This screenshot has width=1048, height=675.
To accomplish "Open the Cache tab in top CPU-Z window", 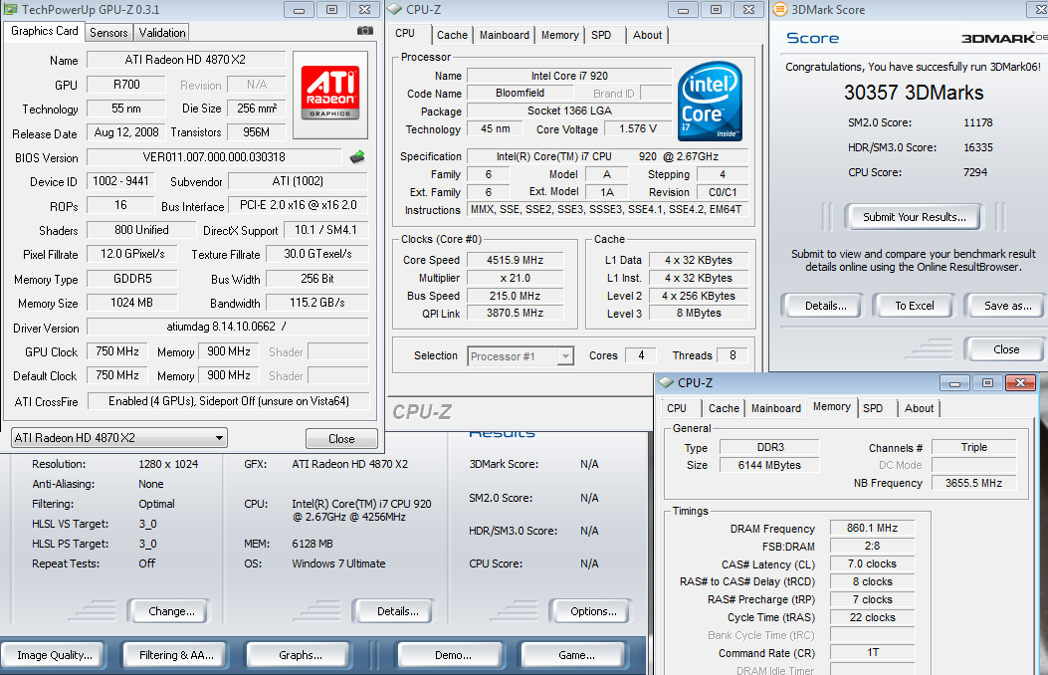I will [x=453, y=35].
